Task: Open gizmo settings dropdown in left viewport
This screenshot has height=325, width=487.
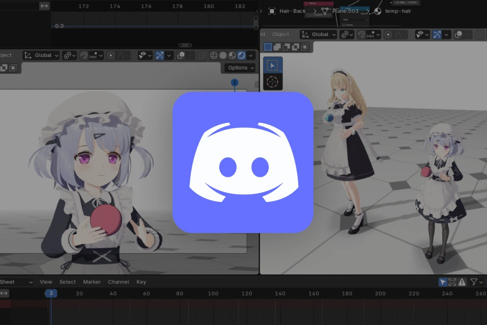Action: [169, 56]
